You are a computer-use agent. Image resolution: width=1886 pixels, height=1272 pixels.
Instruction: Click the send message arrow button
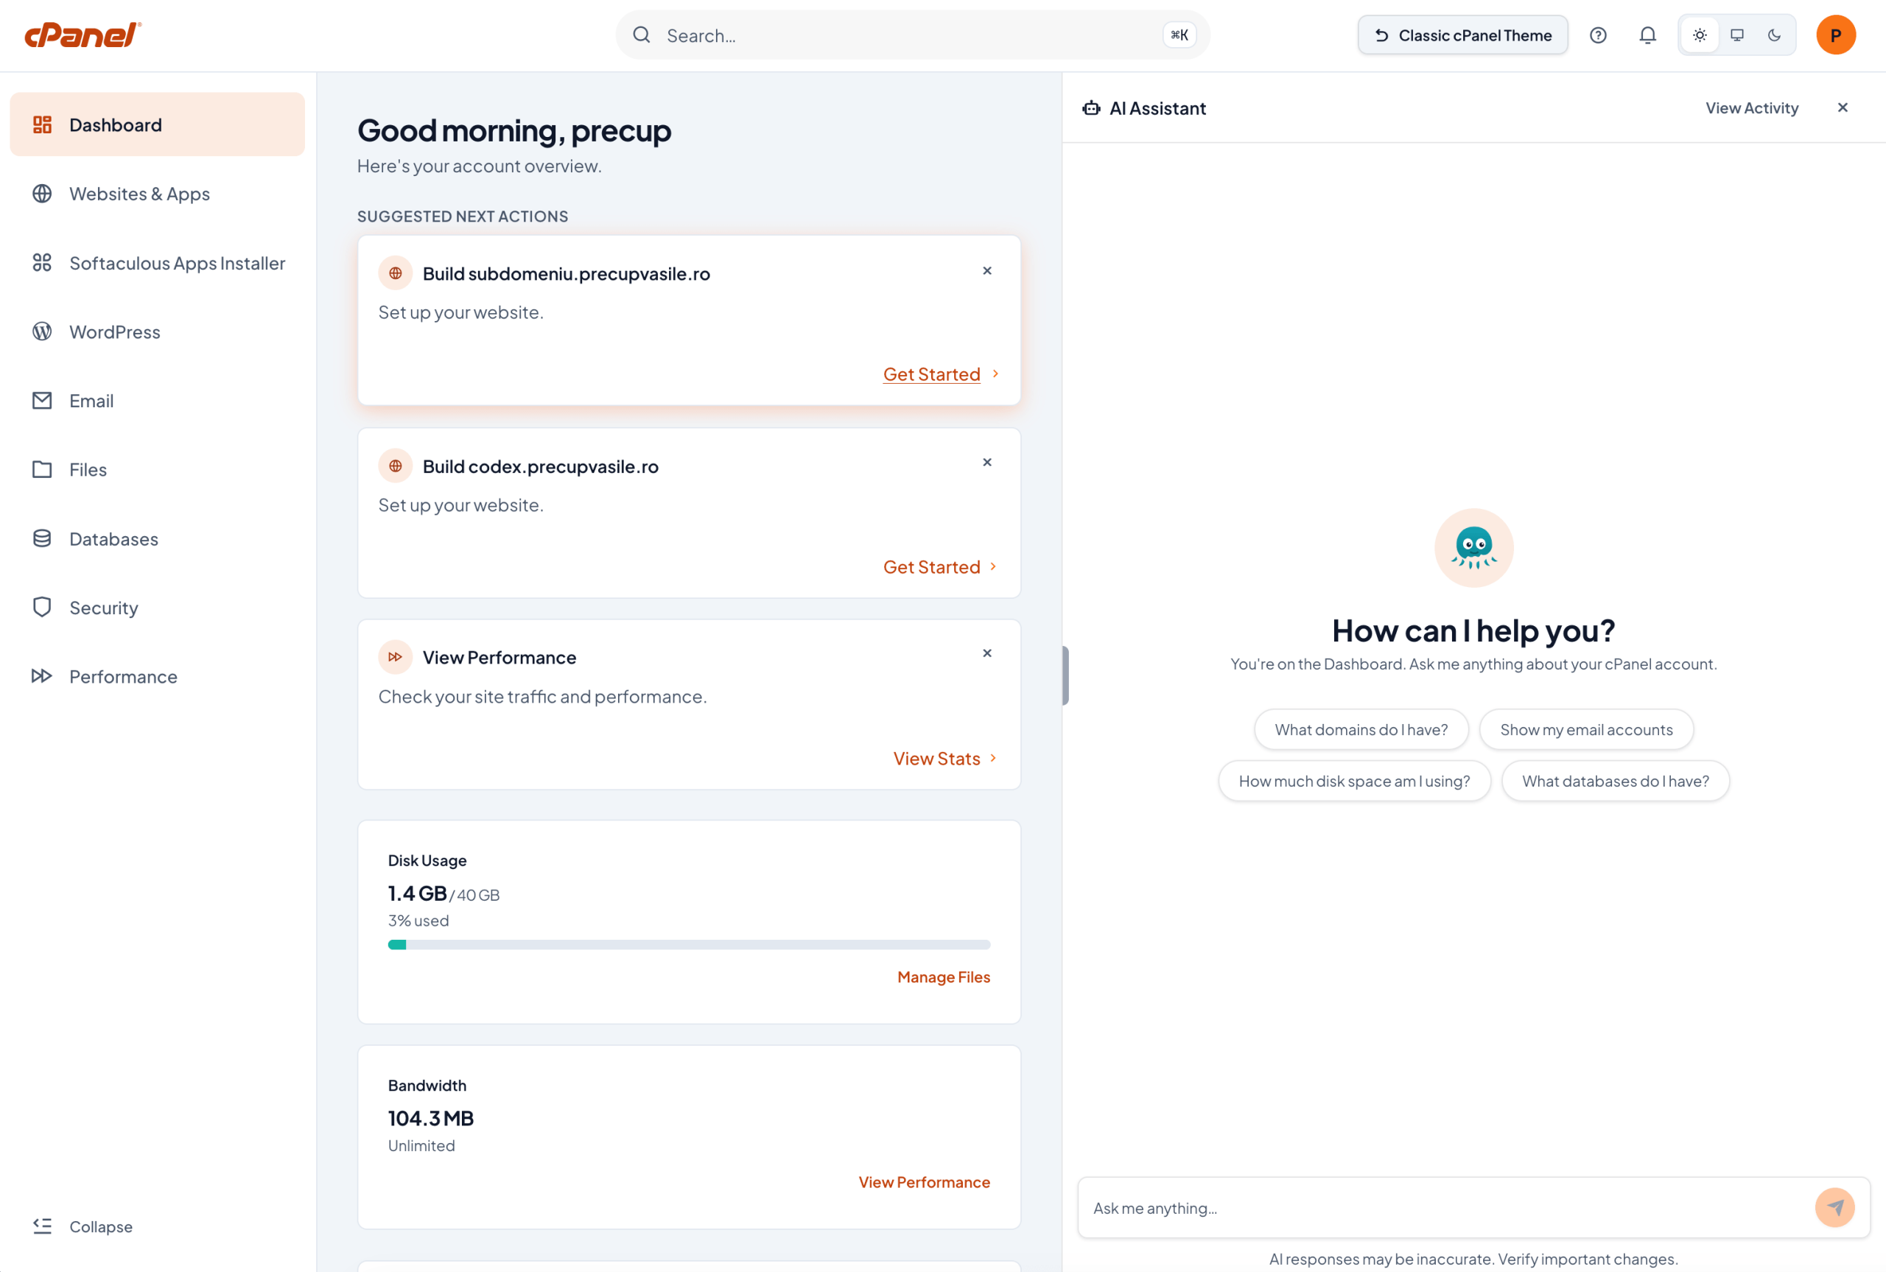pos(1835,1208)
